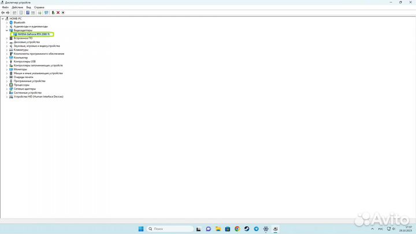The width and height of the screenshot is (416, 234).
Task: Open Steam from the taskbar
Action: (247, 229)
